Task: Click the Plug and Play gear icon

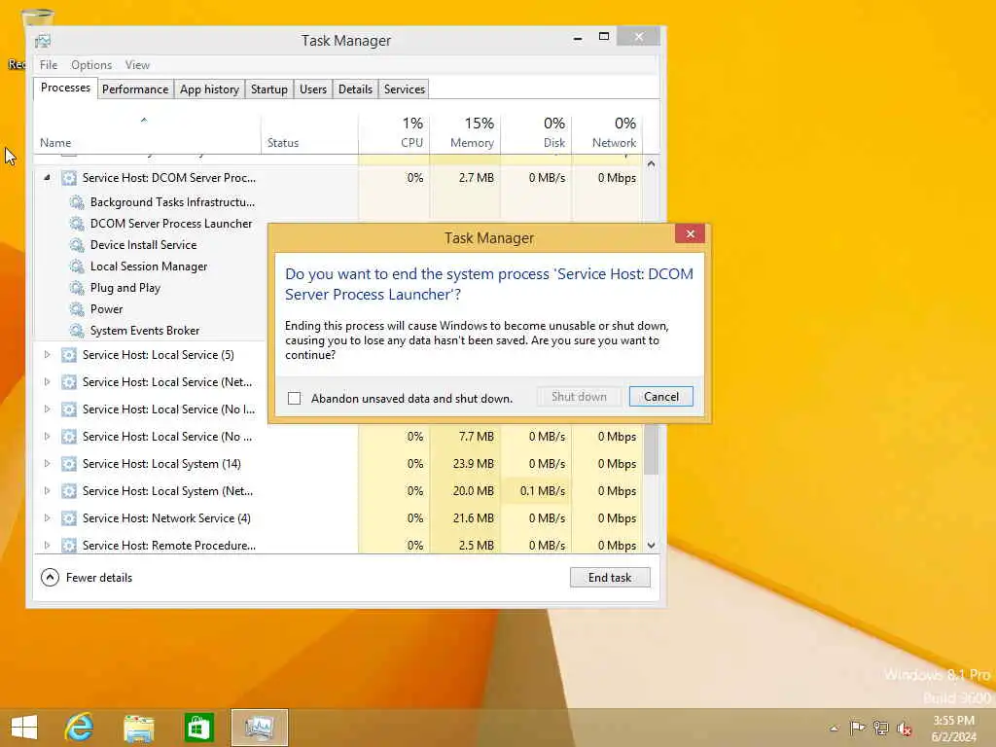Action: [77, 288]
